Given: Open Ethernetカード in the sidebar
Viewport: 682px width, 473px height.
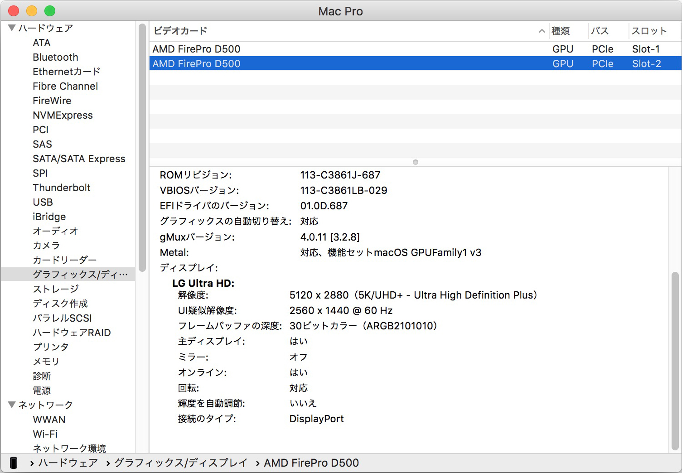Looking at the screenshot, I should (67, 72).
